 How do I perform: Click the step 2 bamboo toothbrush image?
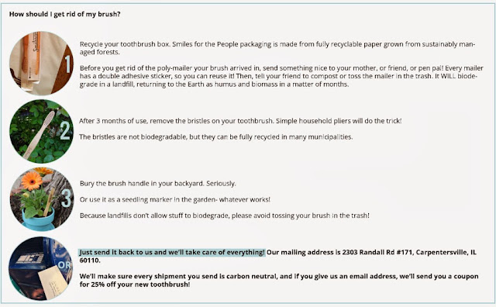41,131
